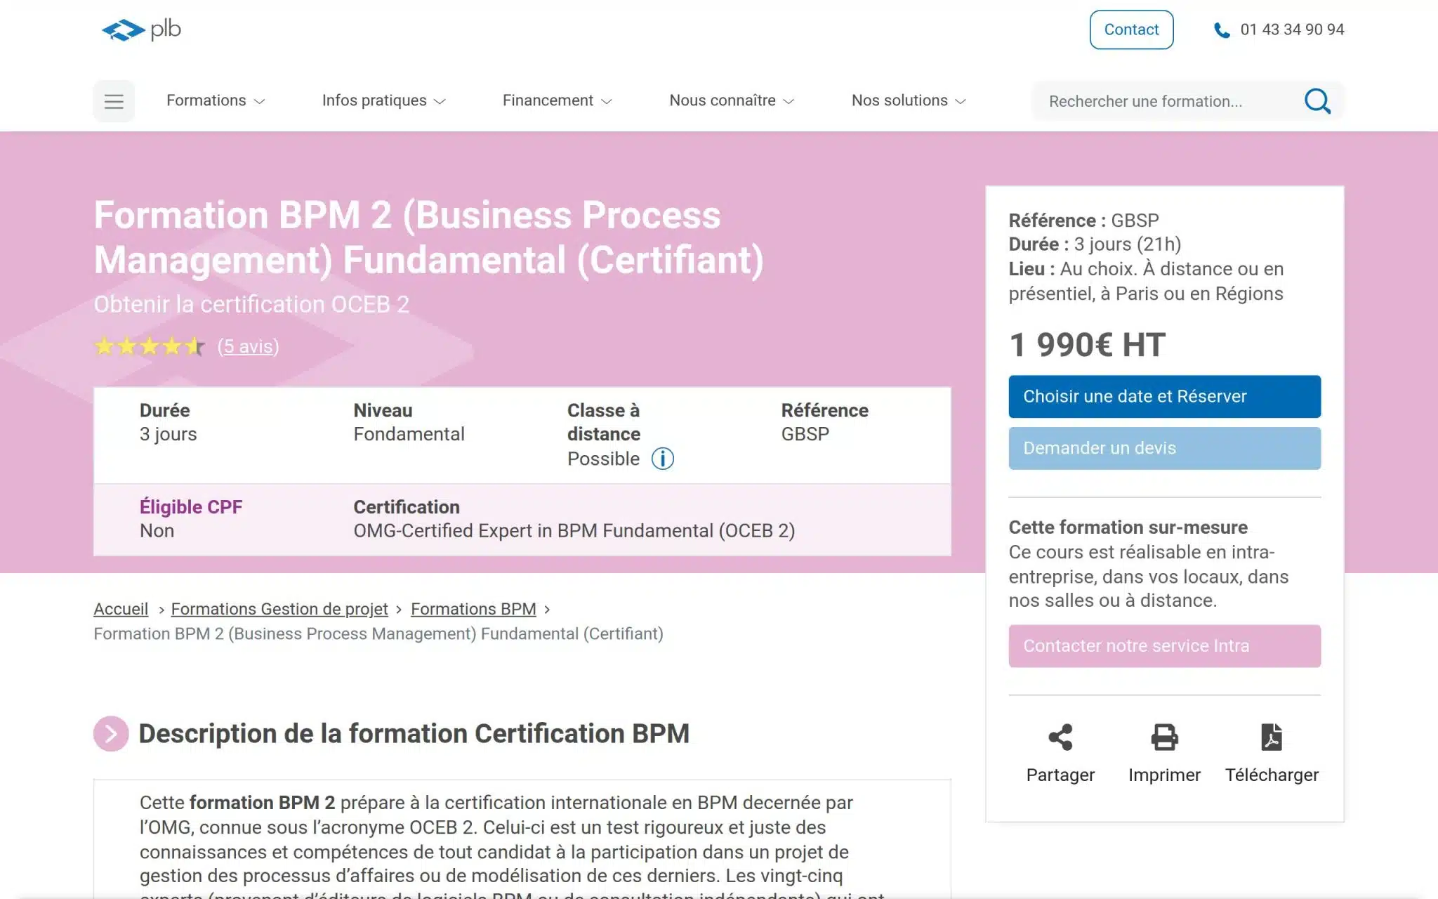Expand the Infos pratiques dropdown
Viewport: 1438px width, 899px height.
point(383,100)
